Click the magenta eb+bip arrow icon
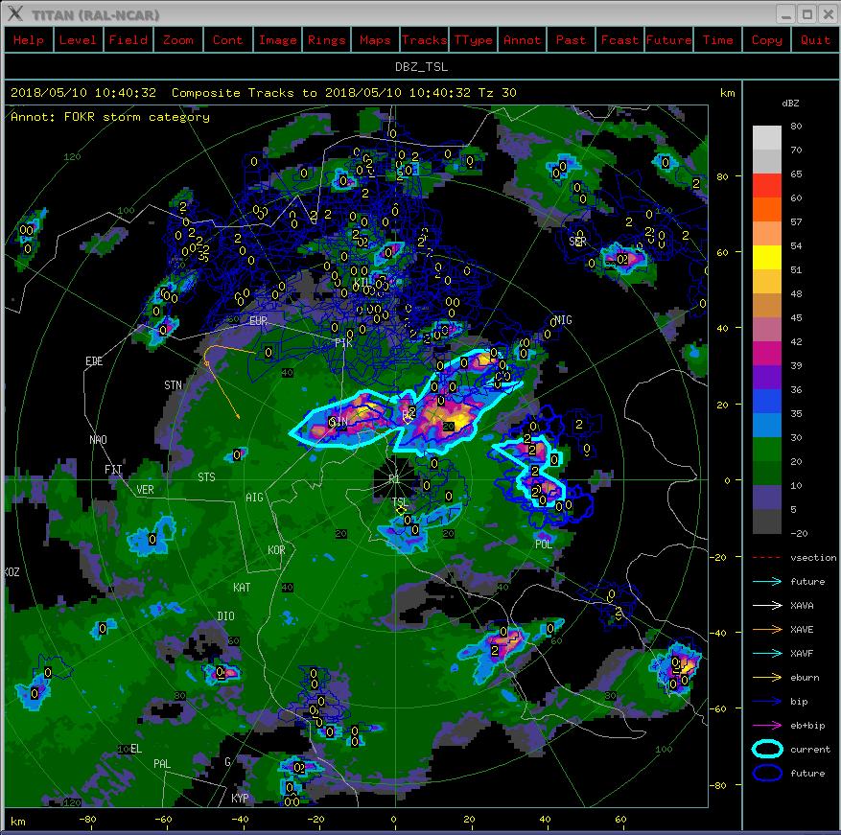The height and width of the screenshot is (835, 841). [x=767, y=726]
